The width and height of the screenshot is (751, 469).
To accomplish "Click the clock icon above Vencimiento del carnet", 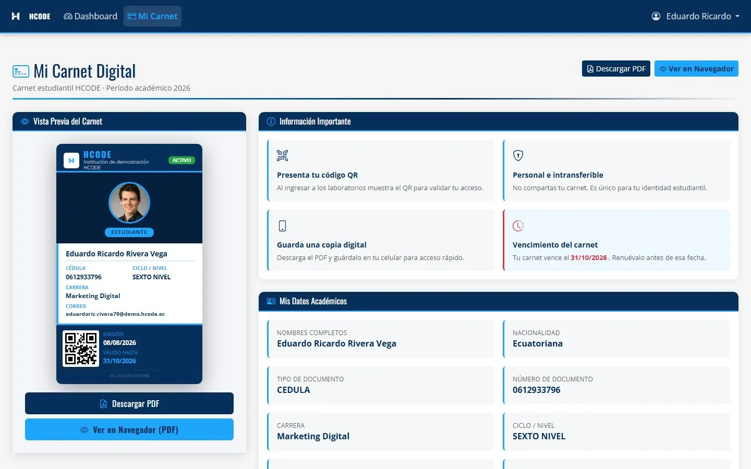I will tap(518, 226).
